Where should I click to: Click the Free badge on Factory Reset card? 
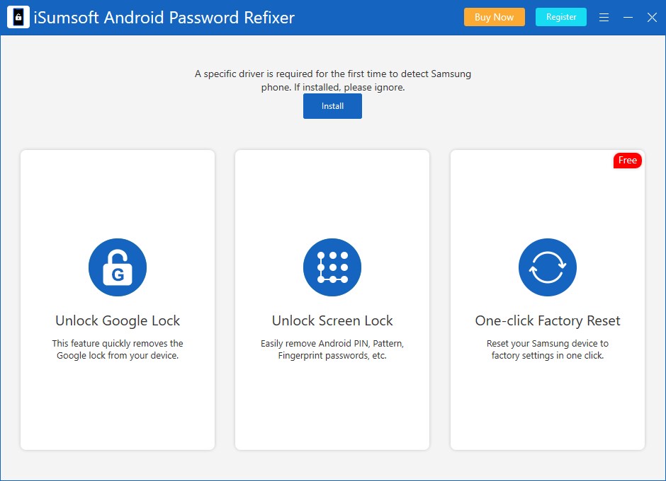627,161
